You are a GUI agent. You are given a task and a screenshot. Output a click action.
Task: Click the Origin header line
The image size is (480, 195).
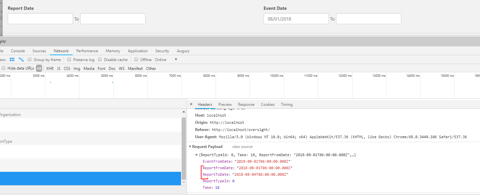(x=219, y=122)
